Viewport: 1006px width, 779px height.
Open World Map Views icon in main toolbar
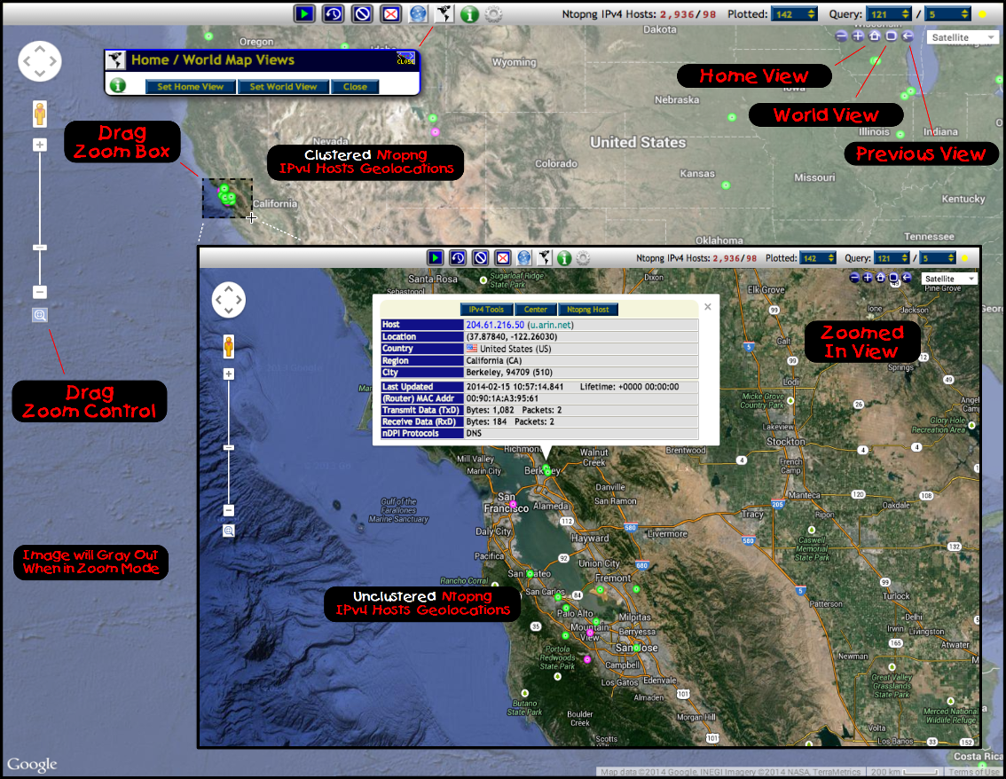[444, 13]
